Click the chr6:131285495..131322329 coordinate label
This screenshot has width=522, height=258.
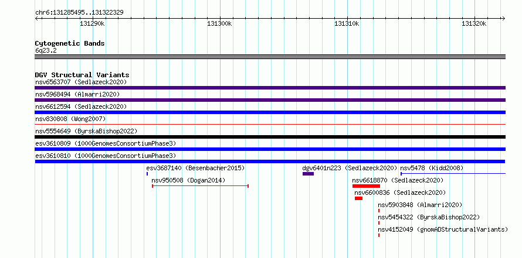tap(79, 13)
